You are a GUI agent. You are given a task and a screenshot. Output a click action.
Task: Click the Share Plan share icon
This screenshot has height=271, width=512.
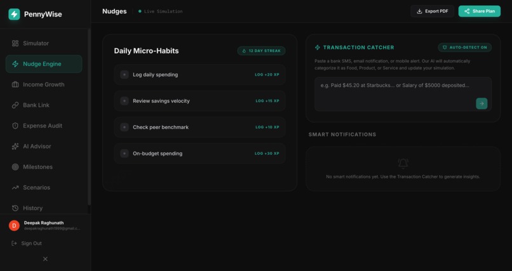pyautogui.click(x=467, y=11)
